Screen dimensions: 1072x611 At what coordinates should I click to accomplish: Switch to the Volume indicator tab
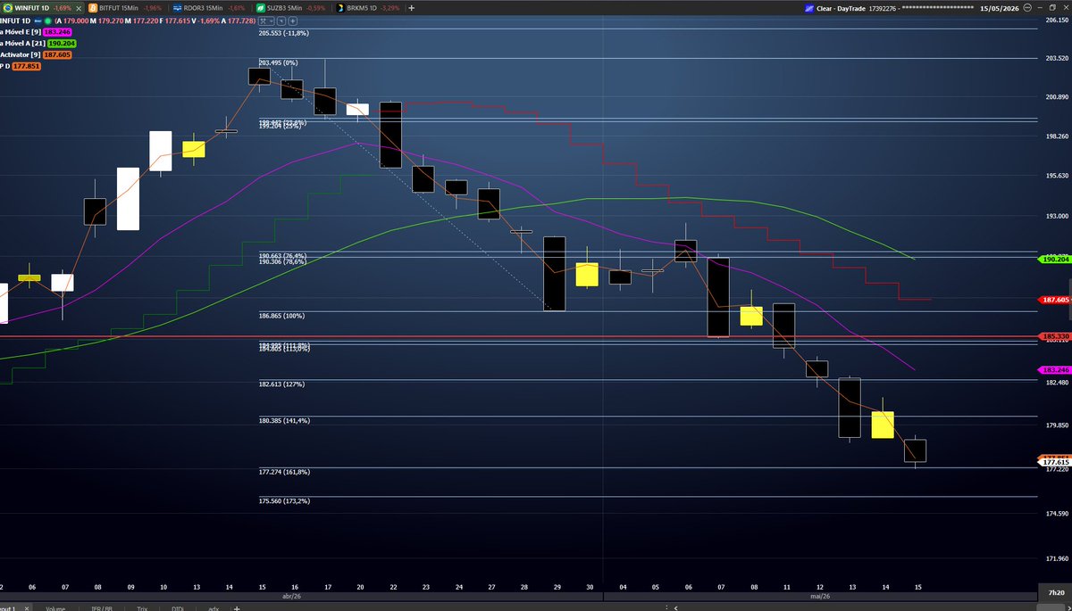click(56, 607)
